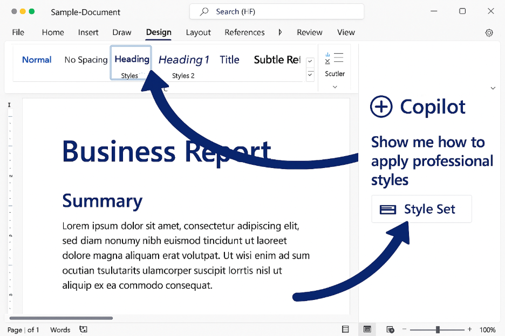Viewport: 505px width, 336px height.
Task: Open the Draw tab
Action: 122,32
